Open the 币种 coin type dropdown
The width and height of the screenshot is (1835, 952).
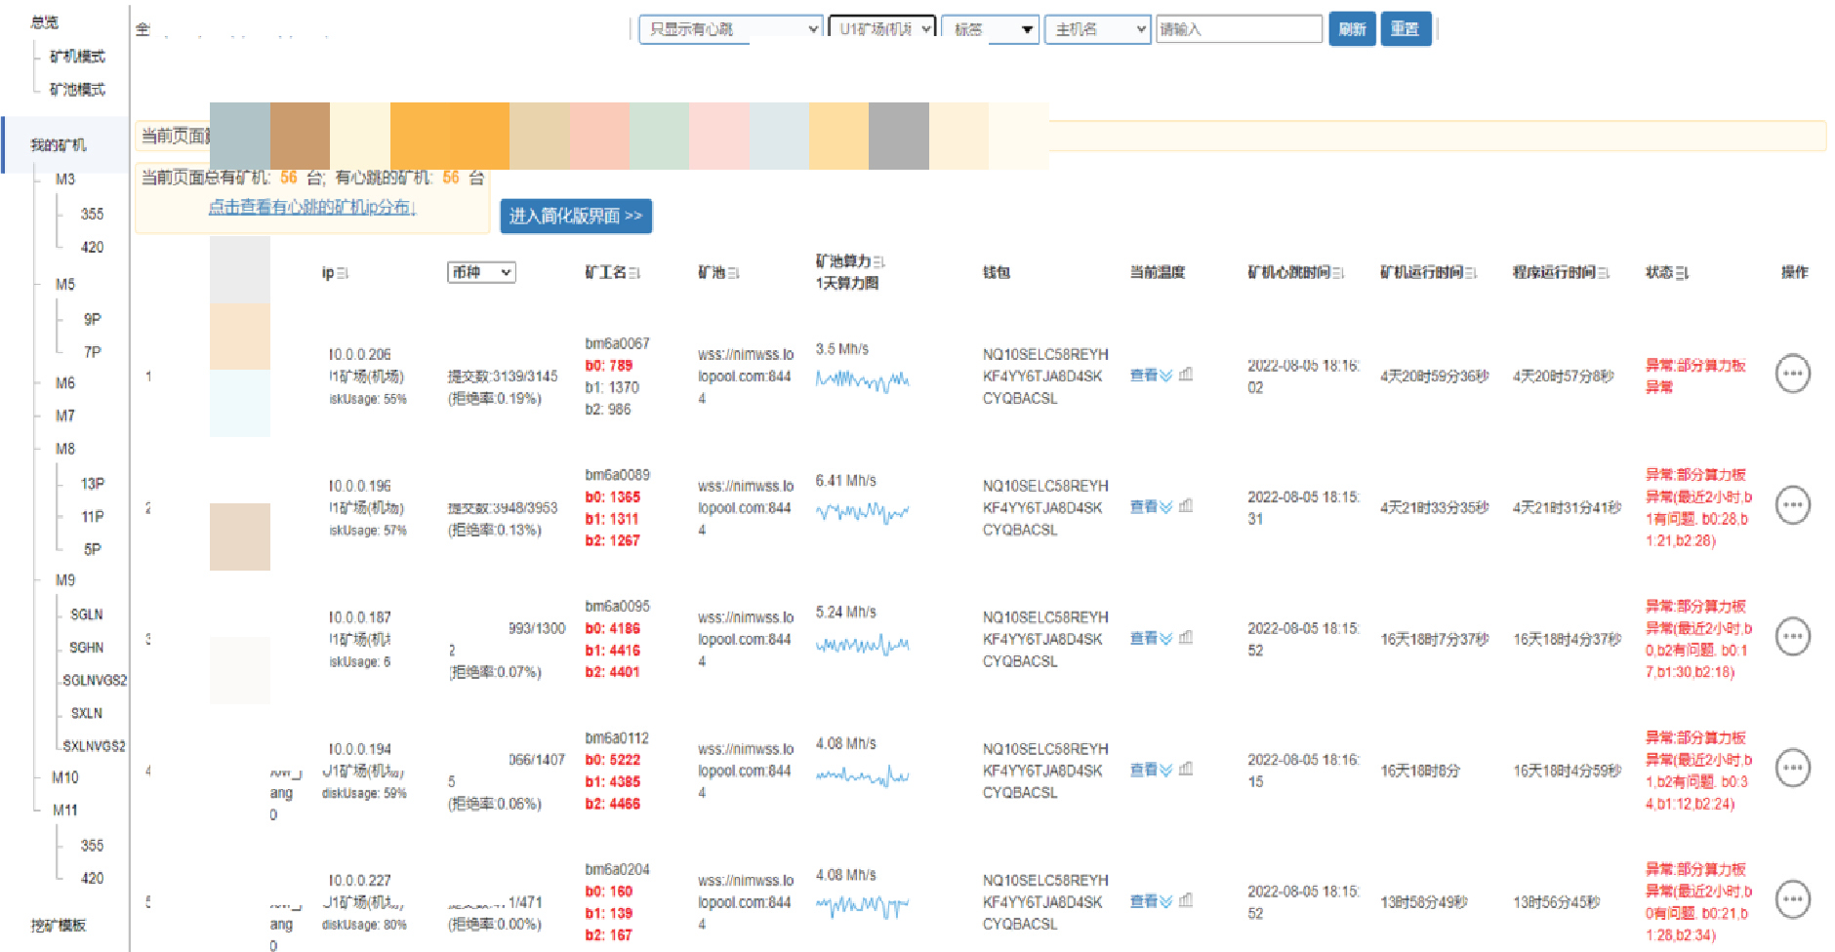pos(481,273)
